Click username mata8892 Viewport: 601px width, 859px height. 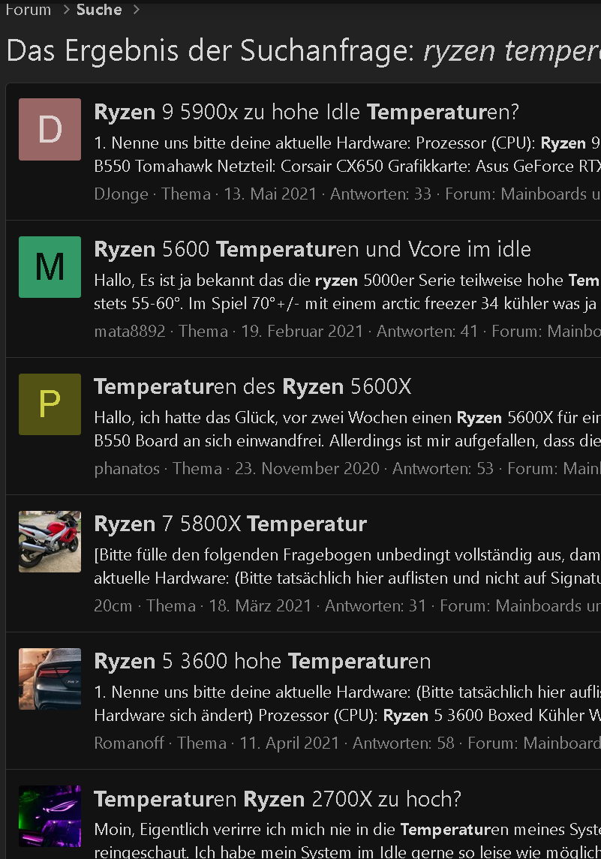coord(130,332)
